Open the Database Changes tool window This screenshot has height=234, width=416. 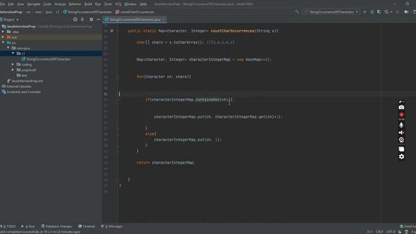(57, 226)
